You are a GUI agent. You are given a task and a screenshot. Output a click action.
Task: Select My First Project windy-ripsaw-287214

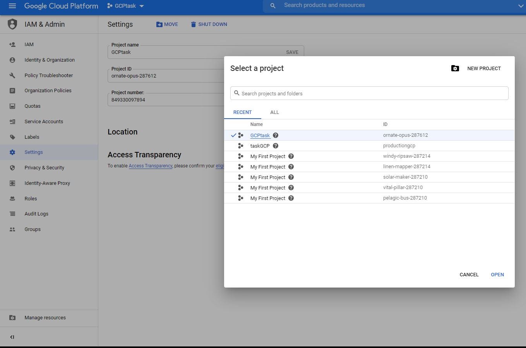click(x=369, y=156)
